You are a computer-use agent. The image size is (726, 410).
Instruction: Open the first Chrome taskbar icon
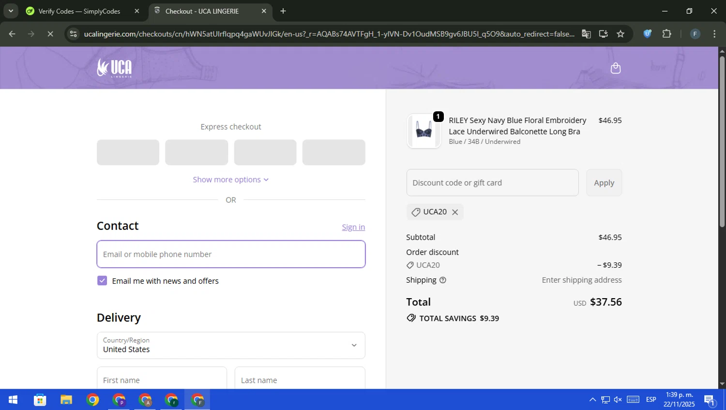coord(92,400)
